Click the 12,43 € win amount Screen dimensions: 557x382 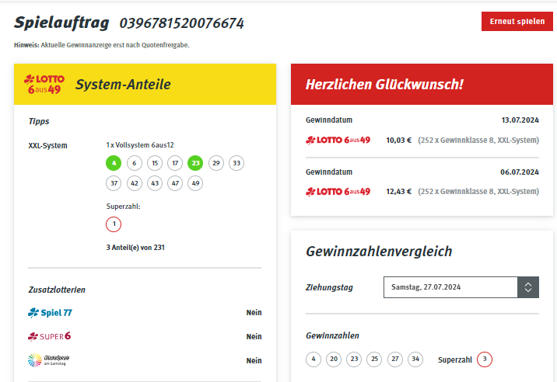tap(398, 192)
